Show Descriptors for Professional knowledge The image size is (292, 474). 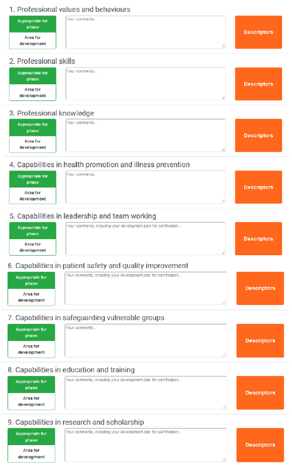[x=258, y=135]
